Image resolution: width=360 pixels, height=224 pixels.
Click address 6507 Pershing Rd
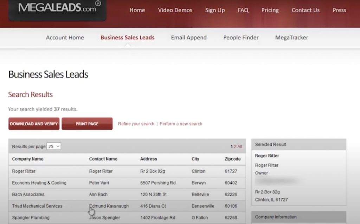tap(158, 183)
